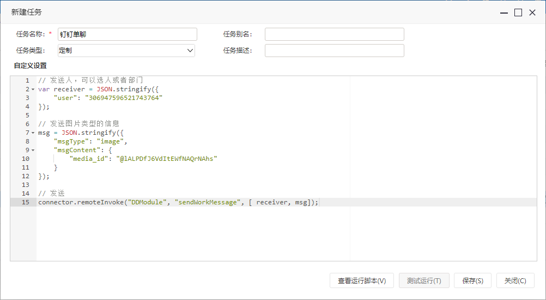Place cursor on the media_id string
The height and width of the screenshot is (300, 546).
click(x=167, y=159)
